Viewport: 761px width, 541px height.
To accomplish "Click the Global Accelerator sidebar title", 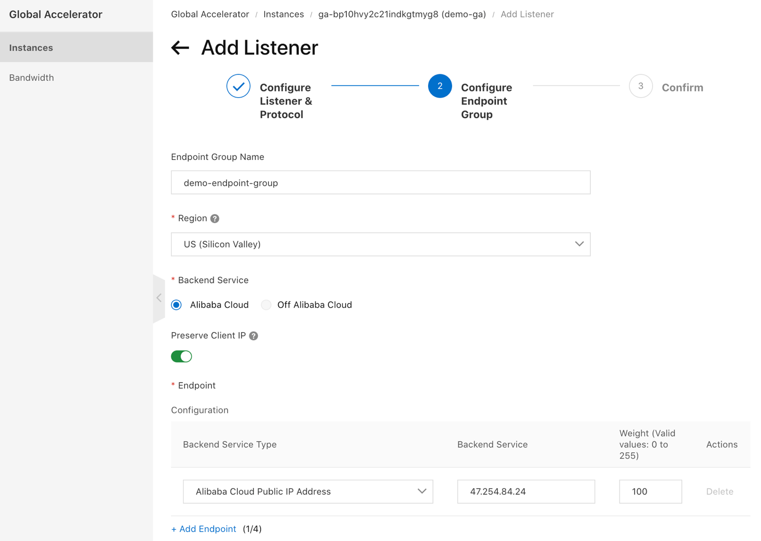I will click(56, 14).
